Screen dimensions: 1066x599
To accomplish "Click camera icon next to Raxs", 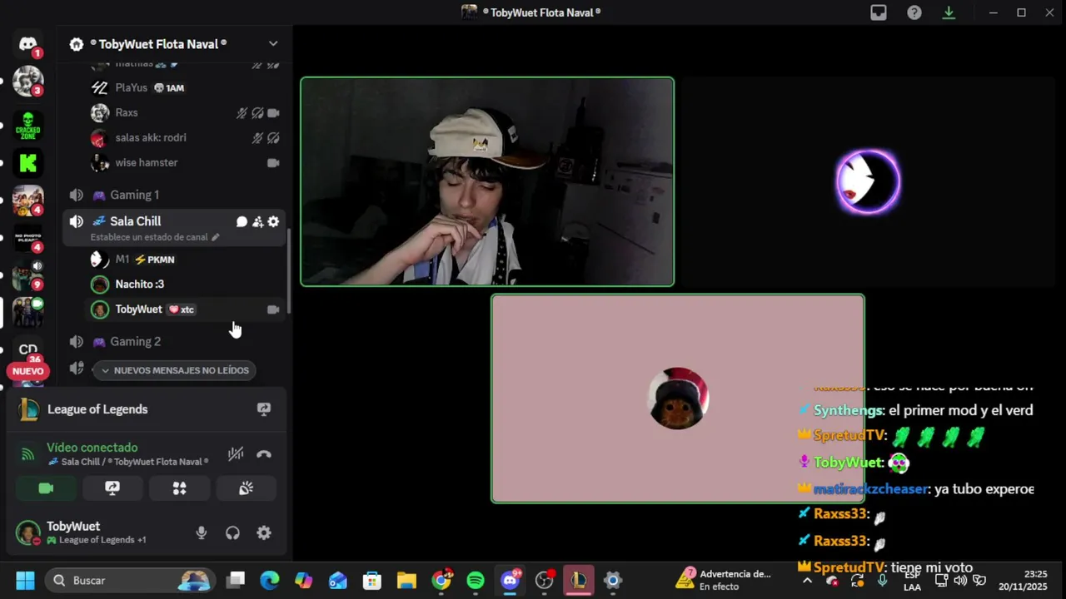I will (273, 113).
